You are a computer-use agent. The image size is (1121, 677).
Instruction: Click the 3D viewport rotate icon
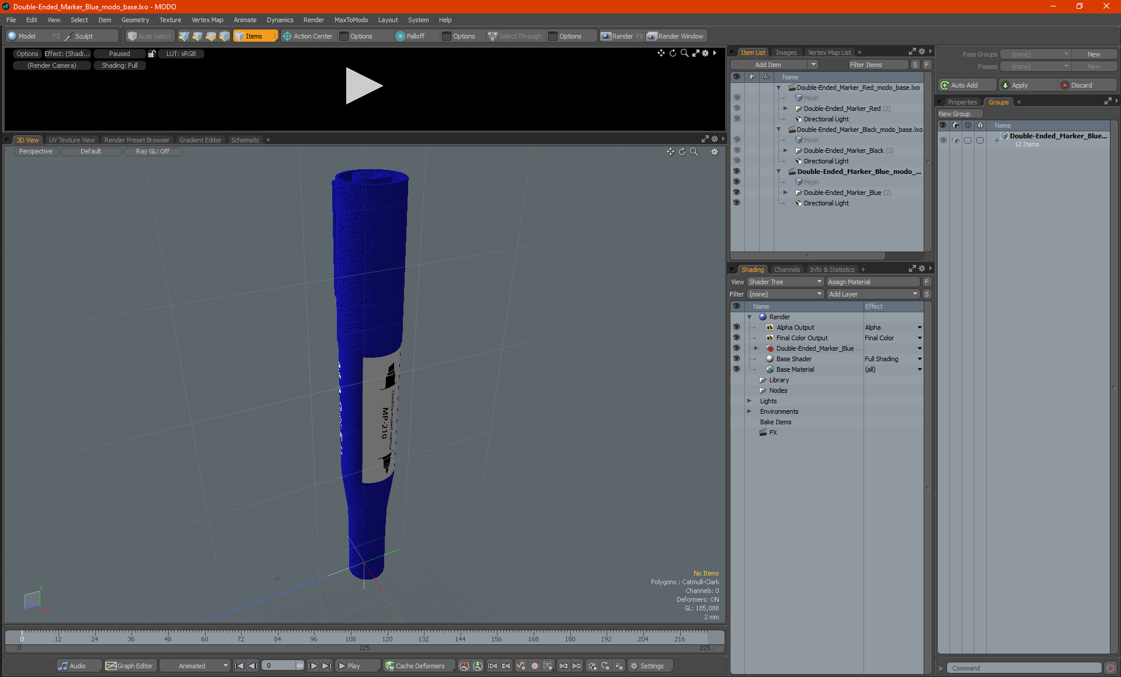click(x=682, y=152)
